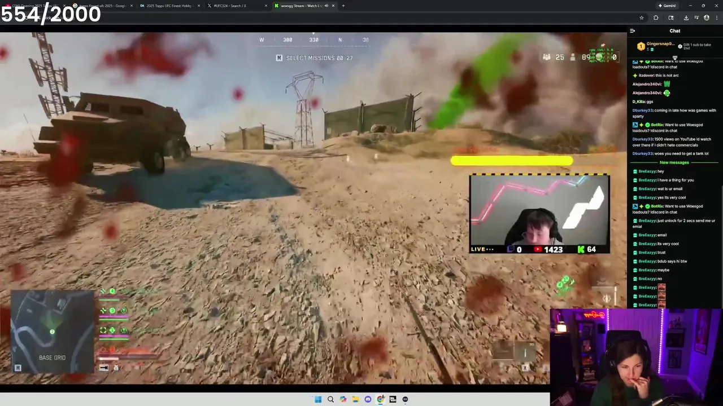Open a new browser tab
Image resolution: width=723 pixels, height=406 pixels.
pos(343,6)
